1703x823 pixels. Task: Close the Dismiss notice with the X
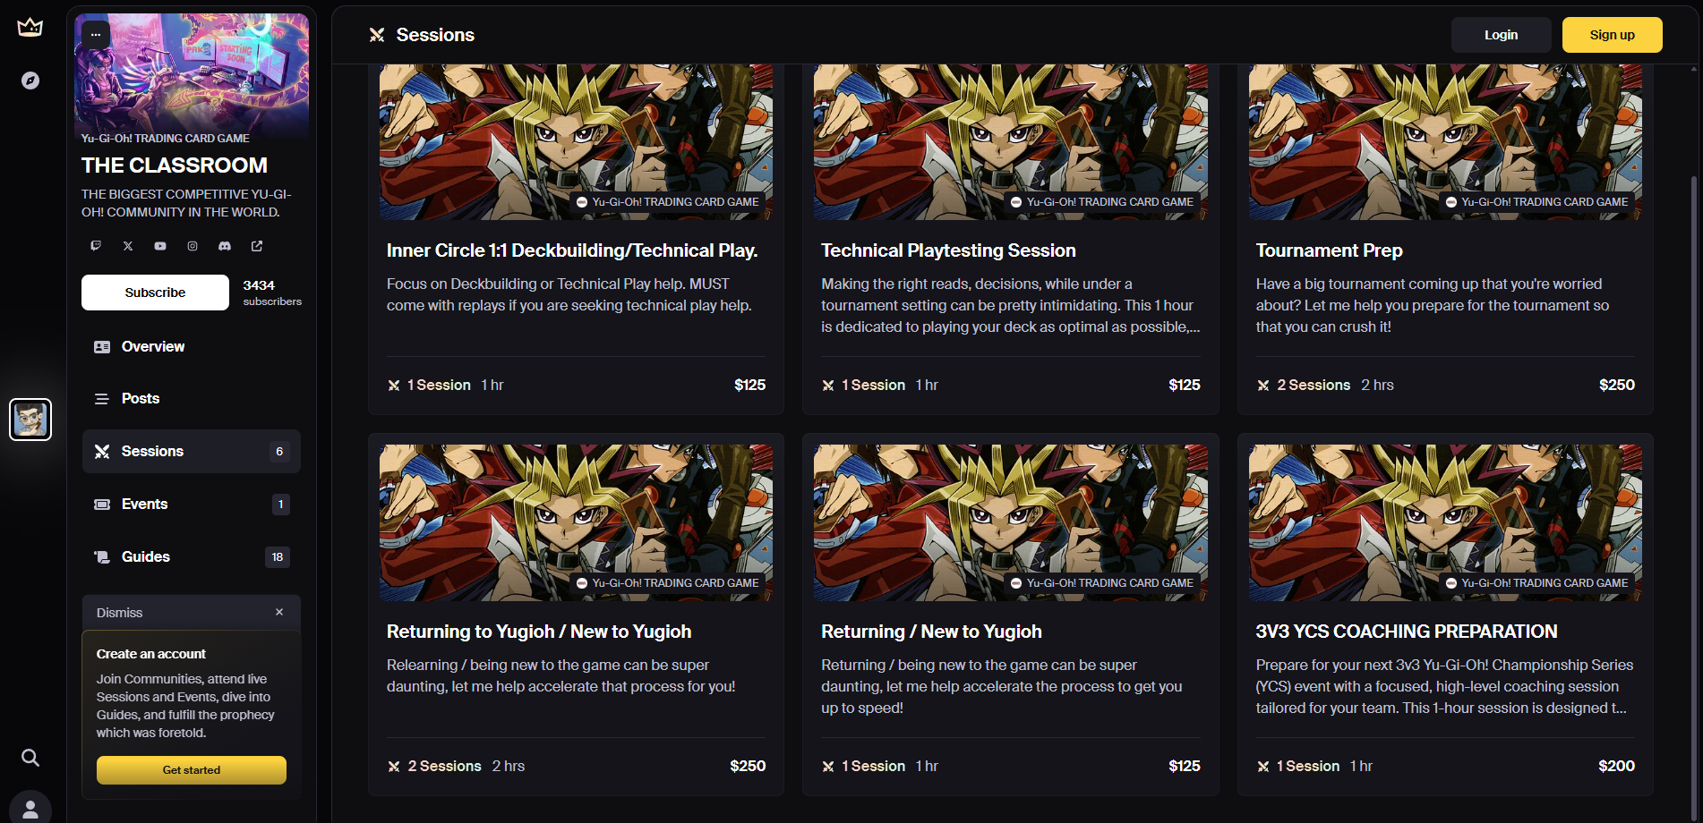tap(279, 612)
